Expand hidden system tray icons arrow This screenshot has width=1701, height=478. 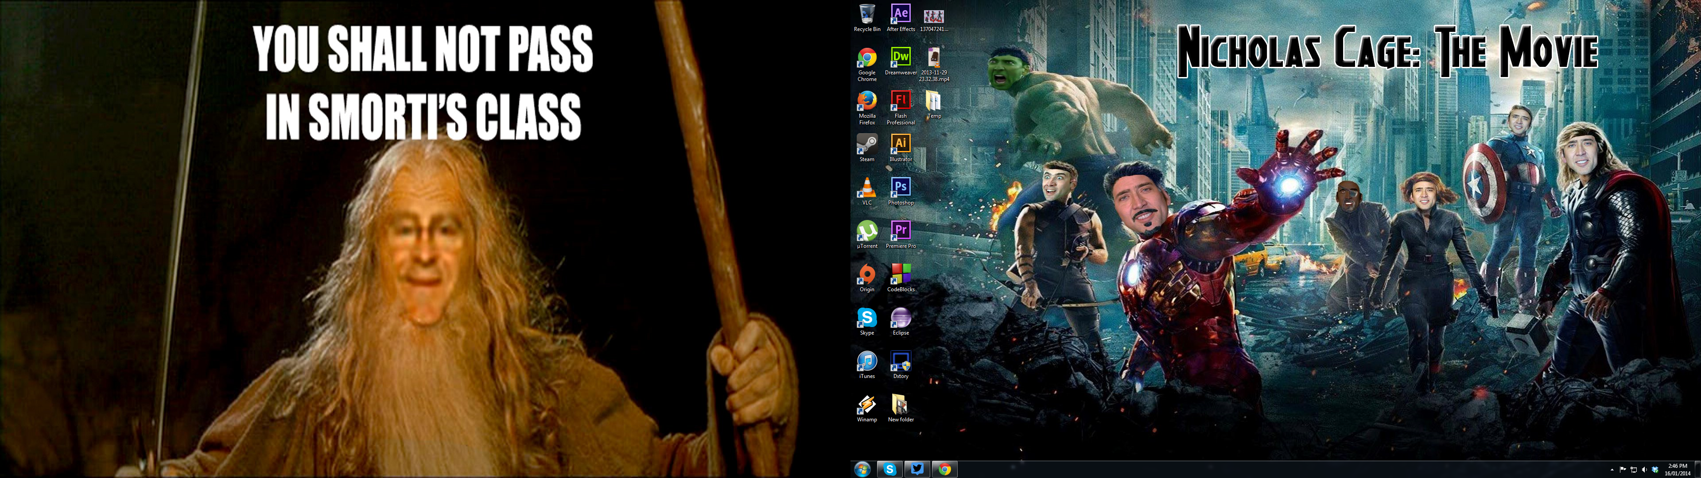1612,470
